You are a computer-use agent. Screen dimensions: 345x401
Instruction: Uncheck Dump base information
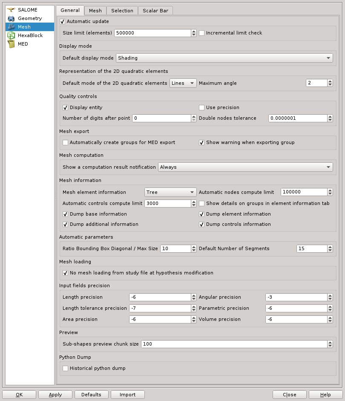click(x=66, y=214)
